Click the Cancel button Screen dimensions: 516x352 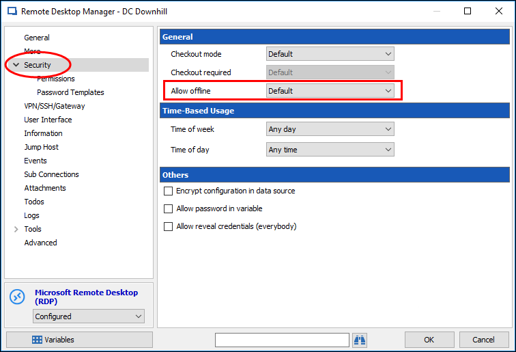(x=483, y=340)
